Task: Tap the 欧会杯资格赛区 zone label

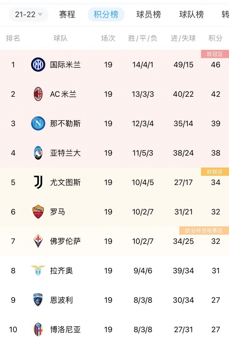Action: (x=204, y=231)
